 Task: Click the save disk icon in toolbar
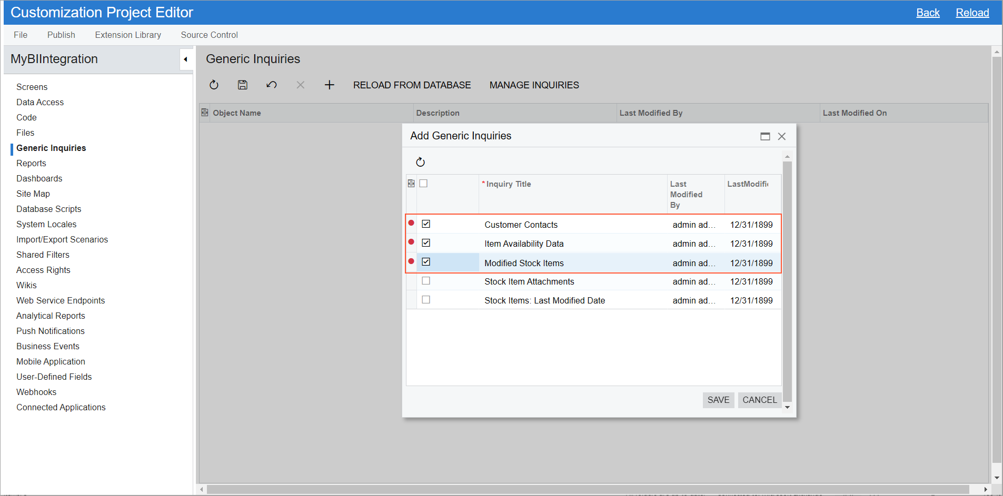pos(243,85)
